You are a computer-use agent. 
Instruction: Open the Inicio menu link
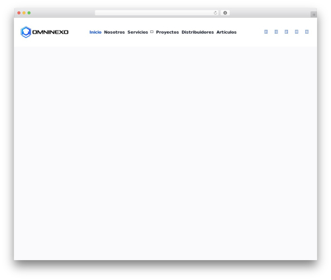coord(95,32)
